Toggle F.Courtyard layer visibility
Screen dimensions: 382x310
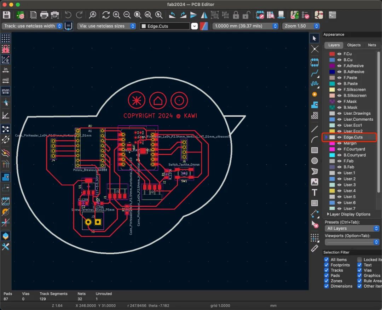(x=339, y=149)
